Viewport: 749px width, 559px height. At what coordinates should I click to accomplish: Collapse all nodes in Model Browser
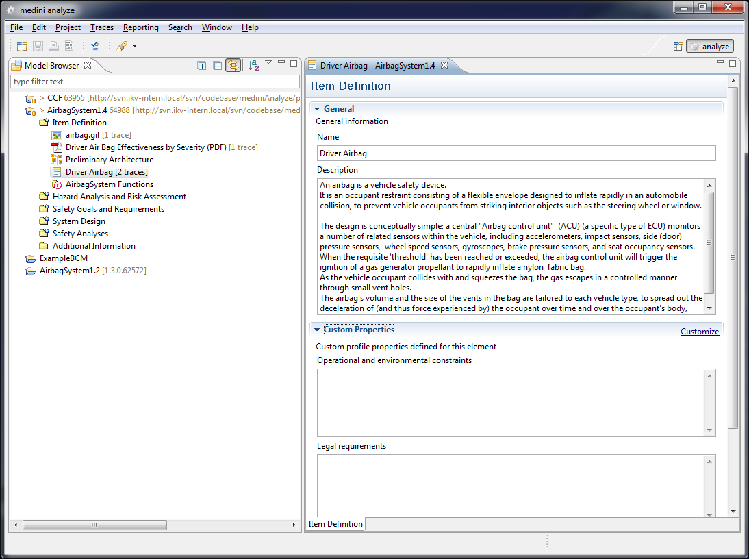coord(217,66)
